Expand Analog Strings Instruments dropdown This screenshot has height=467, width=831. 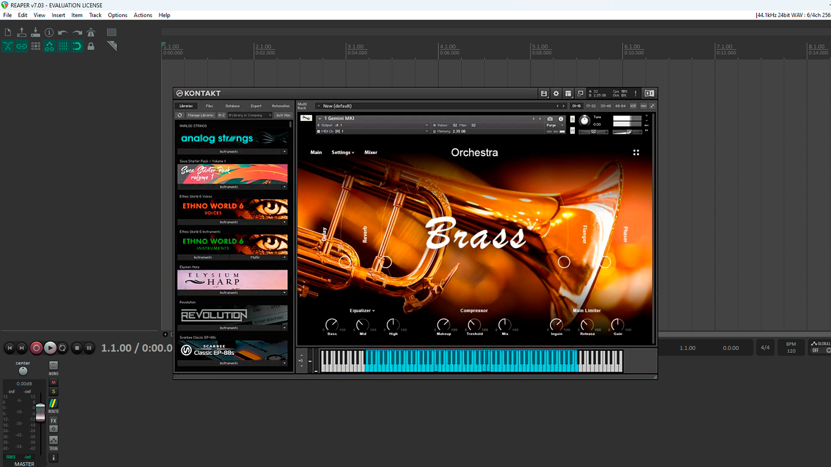pos(284,151)
